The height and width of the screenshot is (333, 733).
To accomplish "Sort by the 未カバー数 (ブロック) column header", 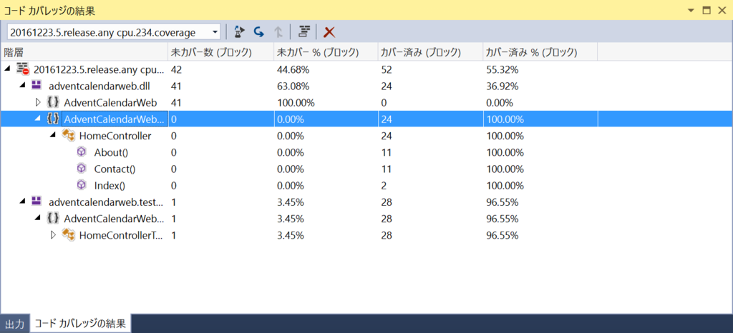I will coord(220,52).
